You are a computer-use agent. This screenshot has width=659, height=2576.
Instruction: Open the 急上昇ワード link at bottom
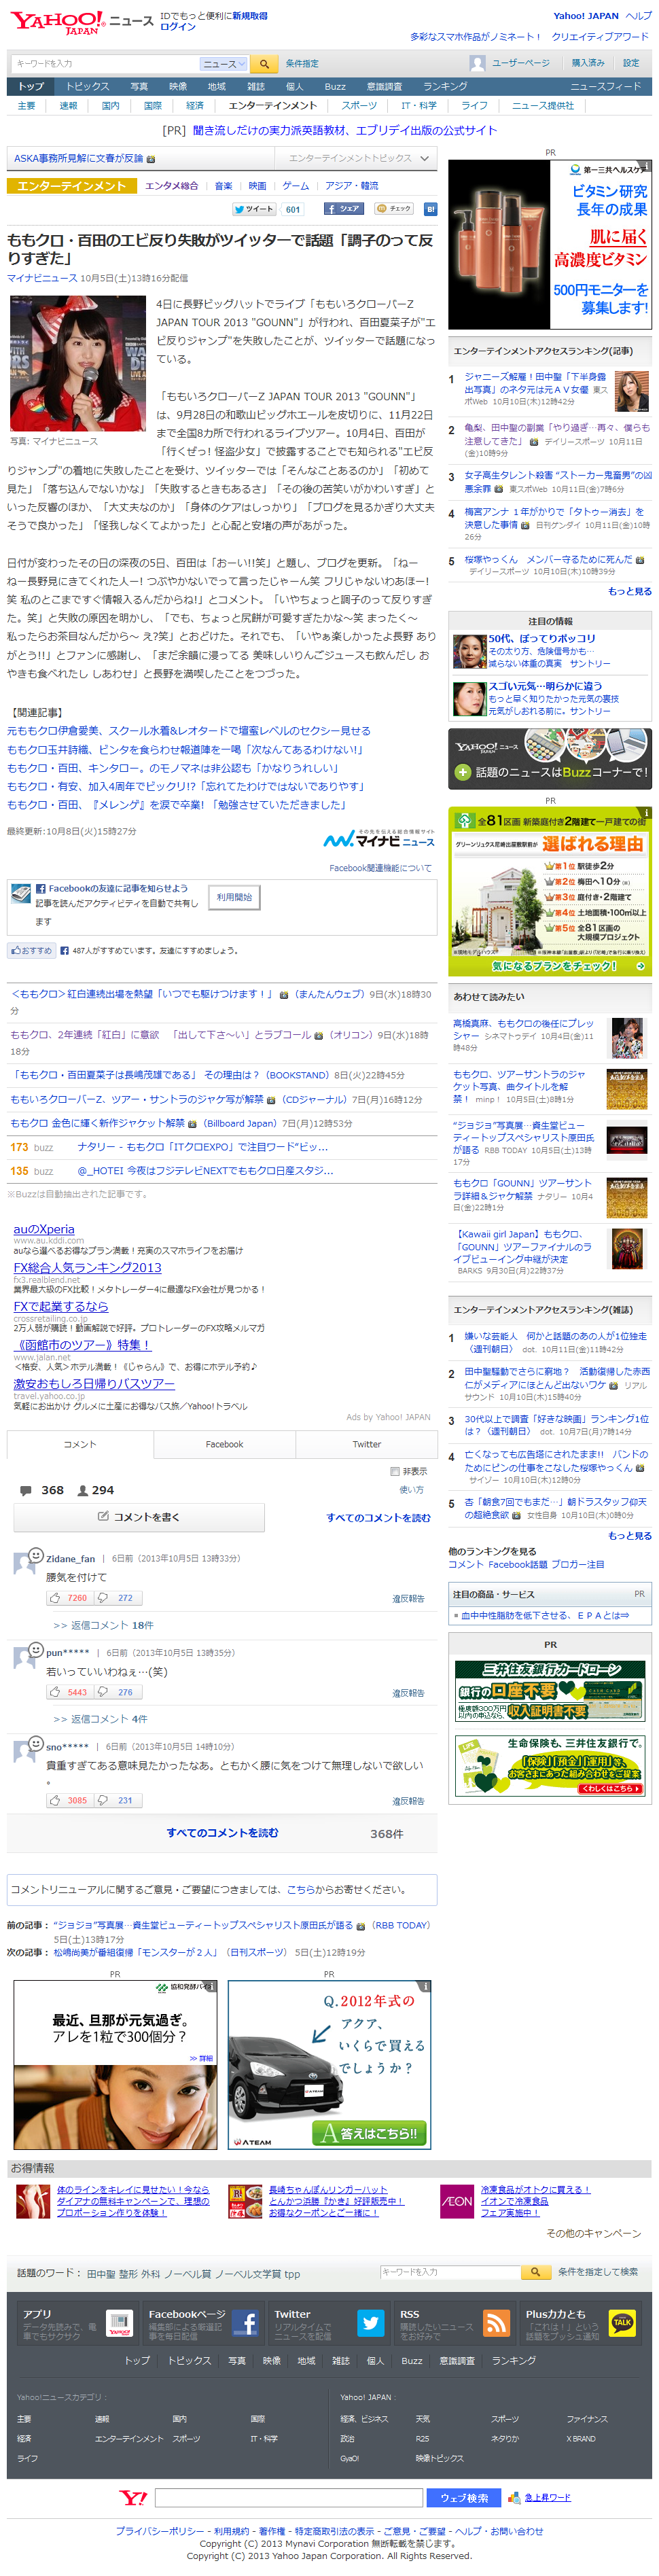pyautogui.click(x=547, y=2498)
